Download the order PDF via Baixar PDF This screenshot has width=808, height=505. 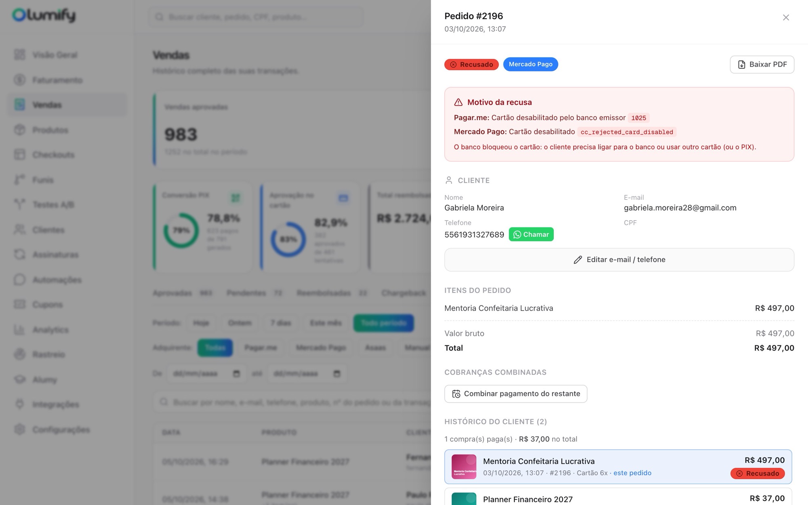pos(762,65)
